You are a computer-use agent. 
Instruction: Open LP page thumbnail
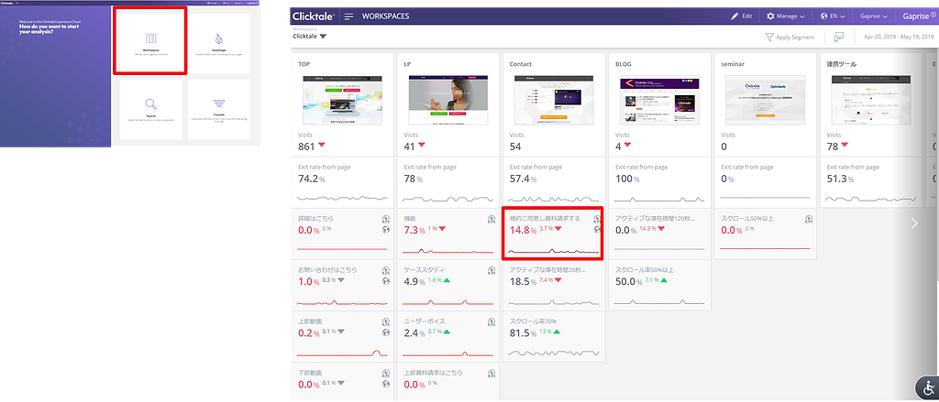[x=448, y=99]
